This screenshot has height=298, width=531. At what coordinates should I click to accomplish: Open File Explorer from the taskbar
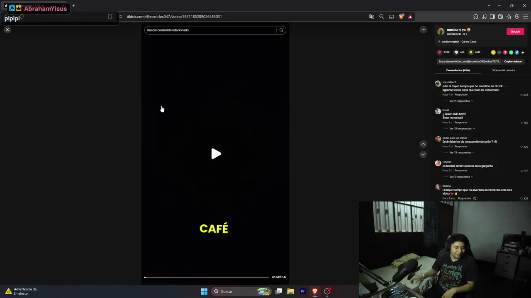[291, 291]
